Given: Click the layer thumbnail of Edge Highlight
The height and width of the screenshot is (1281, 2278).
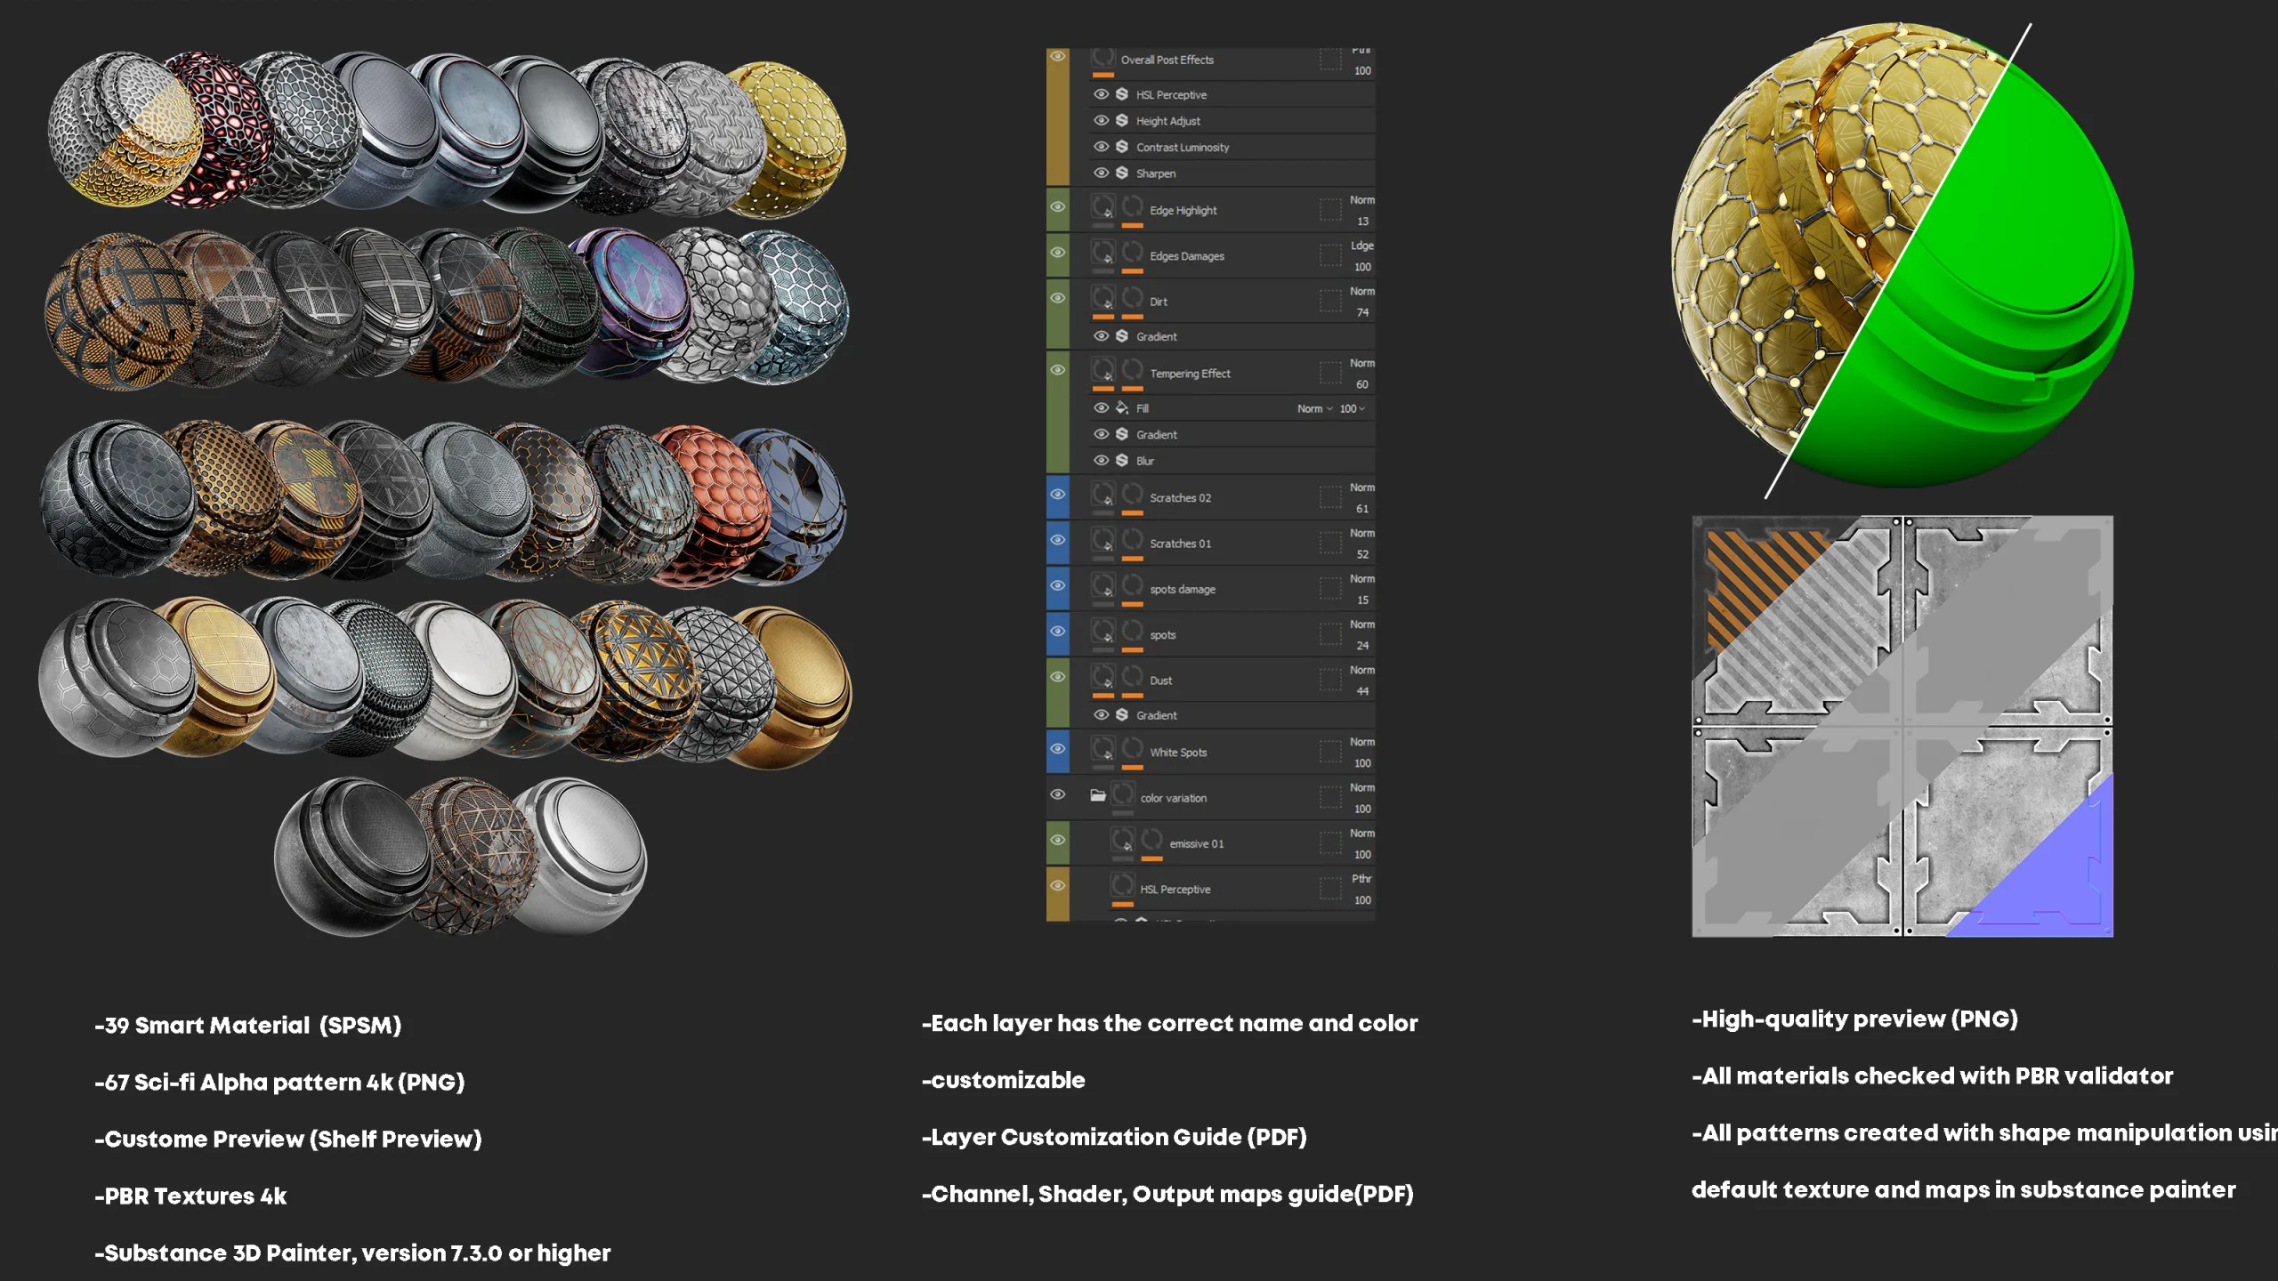Looking at the screenshot, I should pyautogui.click(x=1103, y=207).
